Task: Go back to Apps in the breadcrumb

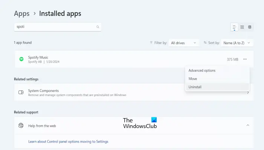Action: coord(21,13)
